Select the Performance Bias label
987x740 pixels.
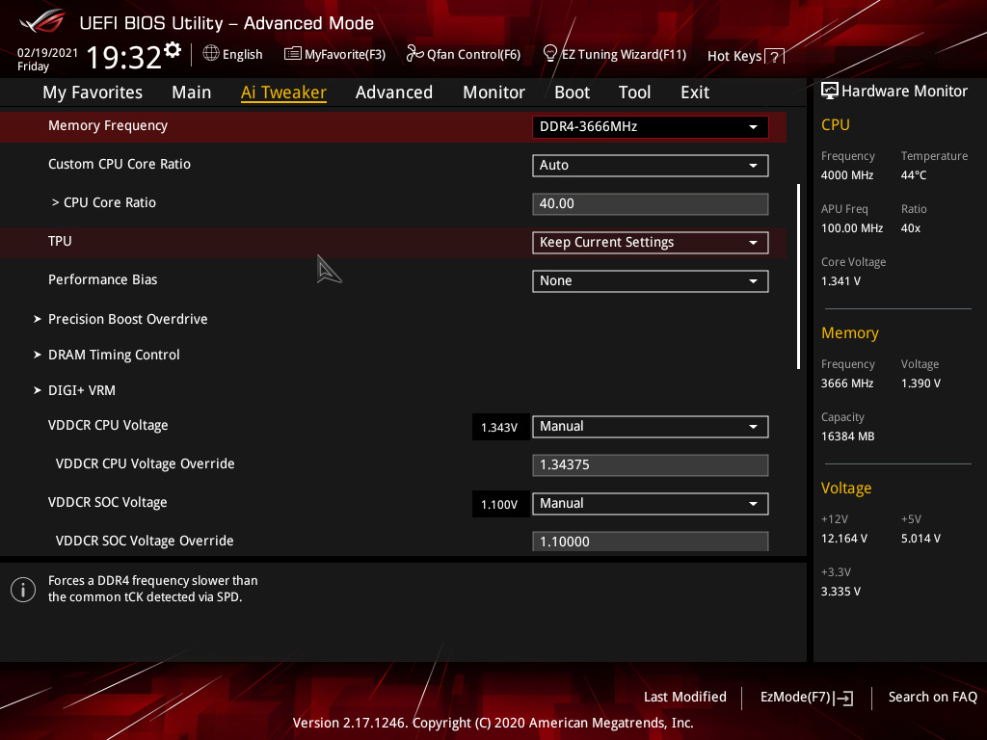[x=102, y=279]
